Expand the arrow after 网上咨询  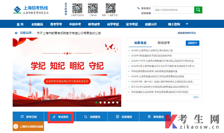187,24
